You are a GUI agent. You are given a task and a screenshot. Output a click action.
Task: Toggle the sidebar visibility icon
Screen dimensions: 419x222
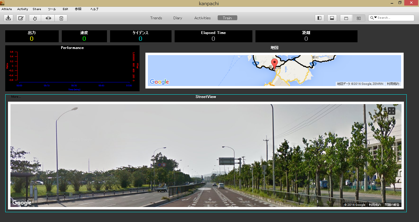(x=319, y=18)
